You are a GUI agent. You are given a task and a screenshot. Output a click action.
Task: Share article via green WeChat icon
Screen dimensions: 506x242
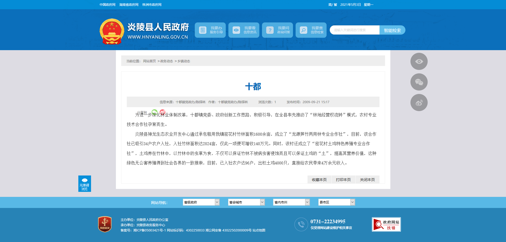point(155,112)
